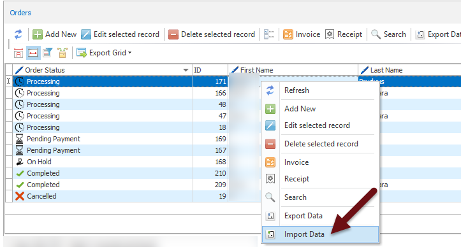Click the row selector of order 171
This screenshot has width=461, height=247.
(8, 81)
